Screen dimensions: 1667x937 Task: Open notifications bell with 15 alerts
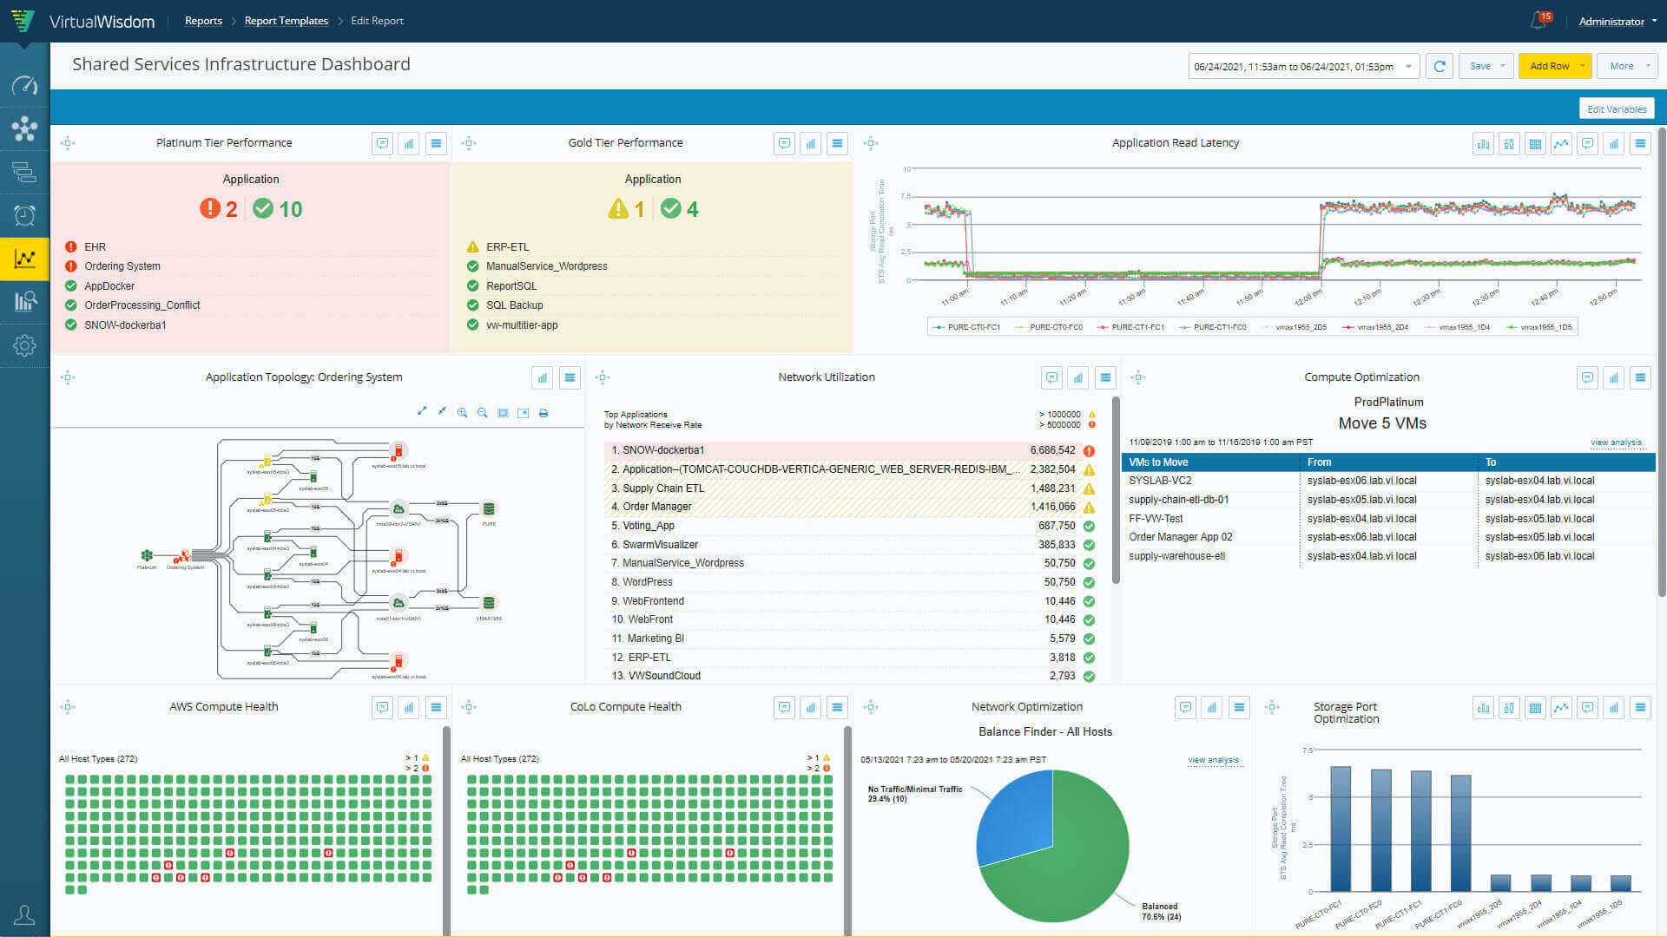tap(1539, 21)
